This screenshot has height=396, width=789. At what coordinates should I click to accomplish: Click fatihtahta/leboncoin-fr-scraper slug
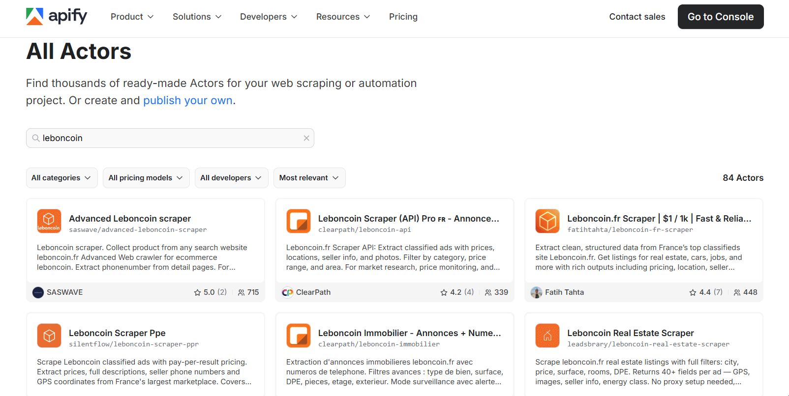pyautogui.click(x=630, y=230)
